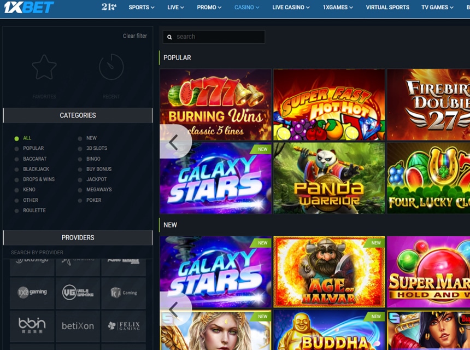Expand the Promo dropdown menu
470x350 pixels.
point(209,8)
